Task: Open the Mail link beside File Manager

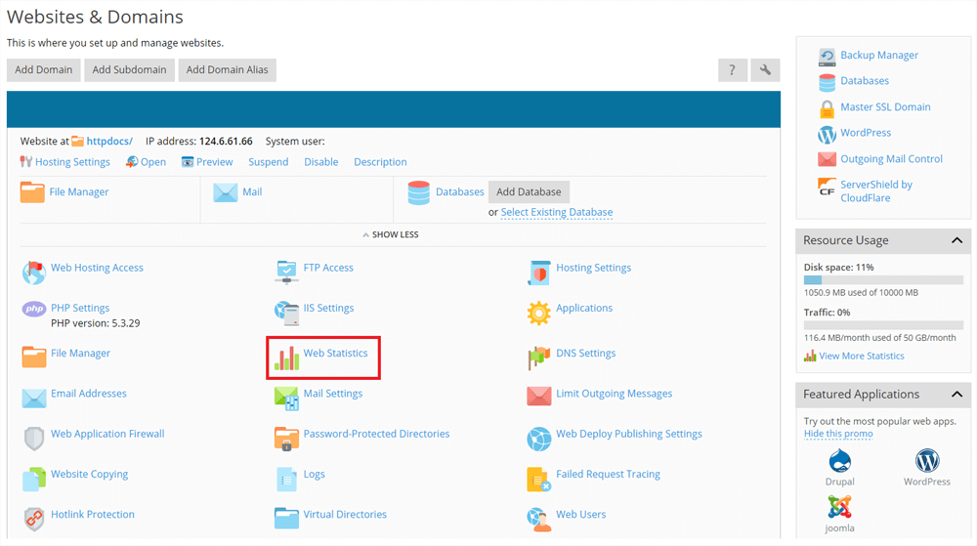Action: tap(252, 191)
